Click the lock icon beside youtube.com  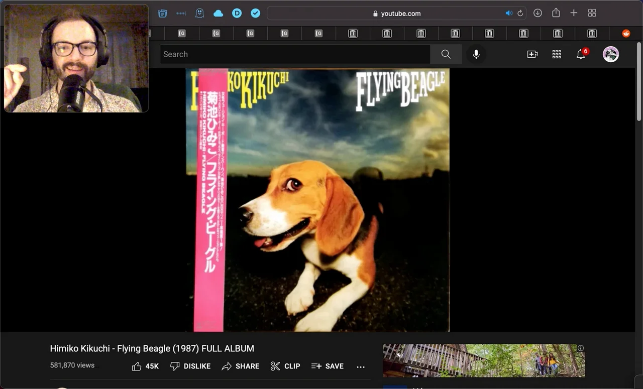click(x=375, y=14)
